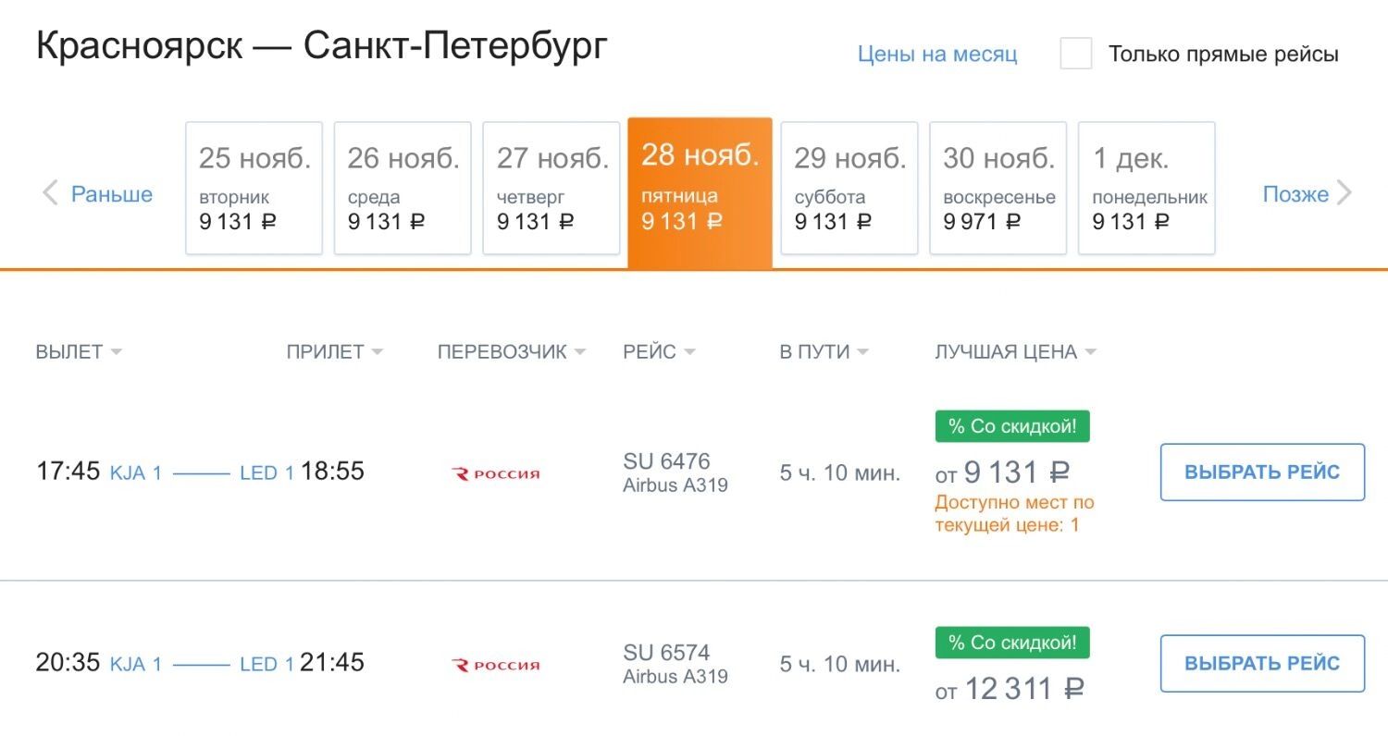Select the 30 нояб. воскресенье date tab

(998, 188)
